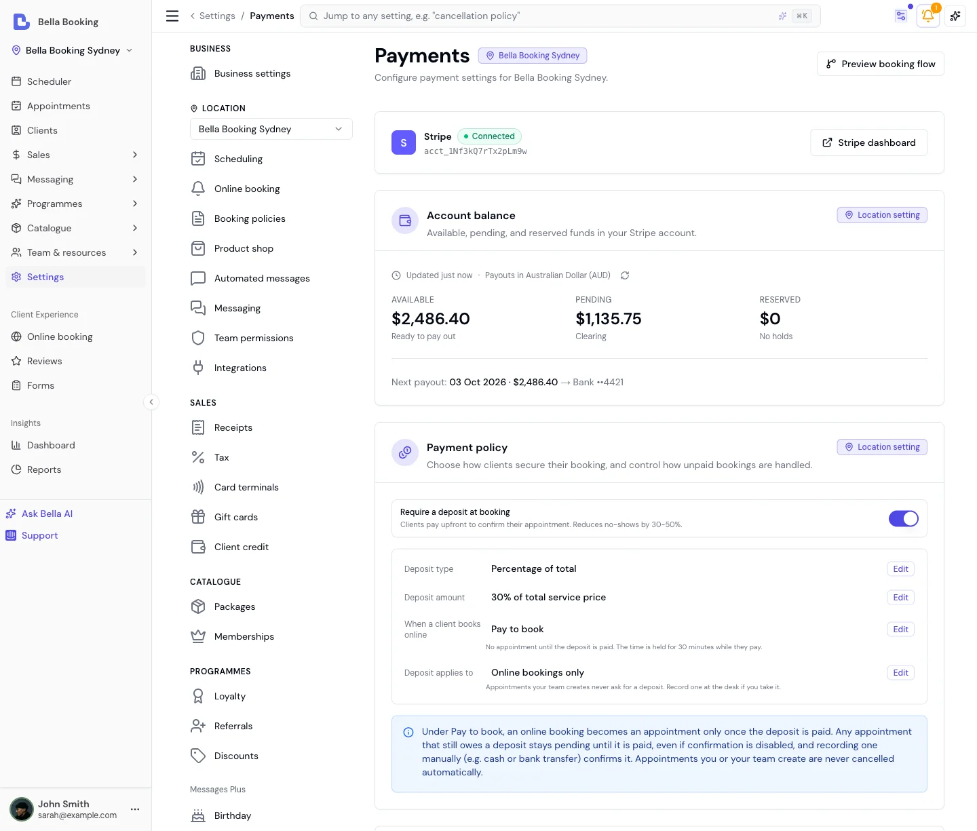The image size is (977, 831).
Task: Click the Integrations plug icon
Action: [198, 368]
